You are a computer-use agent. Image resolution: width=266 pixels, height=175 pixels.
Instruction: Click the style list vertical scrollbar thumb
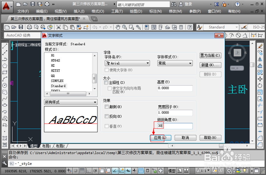[x=95, y=78]
